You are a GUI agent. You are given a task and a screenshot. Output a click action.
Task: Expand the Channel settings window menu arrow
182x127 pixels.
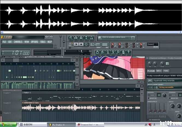147,58
